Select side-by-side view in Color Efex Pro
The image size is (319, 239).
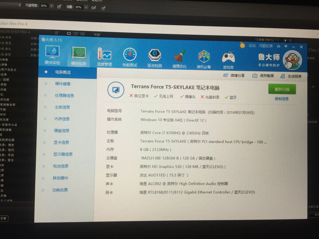[x=82, y=34]
